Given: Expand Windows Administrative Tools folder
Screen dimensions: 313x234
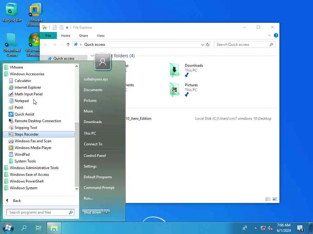Looking at the screenshot, I should pyautogui.click(x=31, y=168).
